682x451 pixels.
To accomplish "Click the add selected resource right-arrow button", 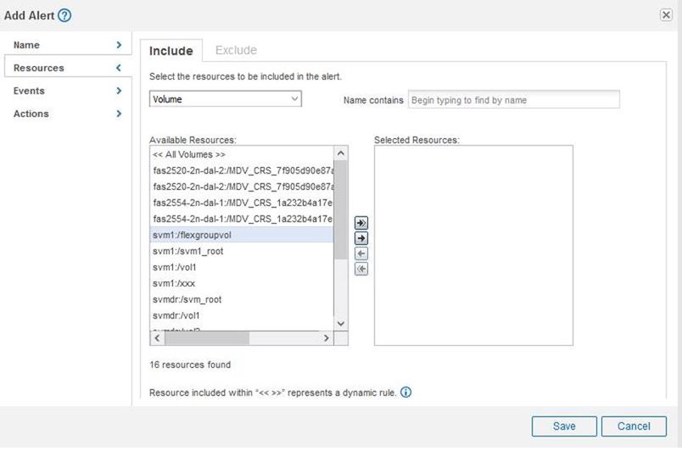I will 361,238.
